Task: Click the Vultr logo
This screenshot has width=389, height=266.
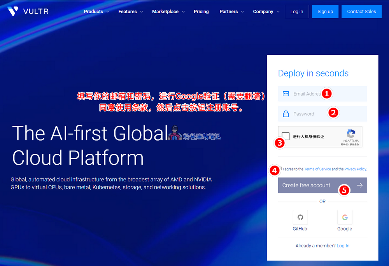Action: [27, 11]
